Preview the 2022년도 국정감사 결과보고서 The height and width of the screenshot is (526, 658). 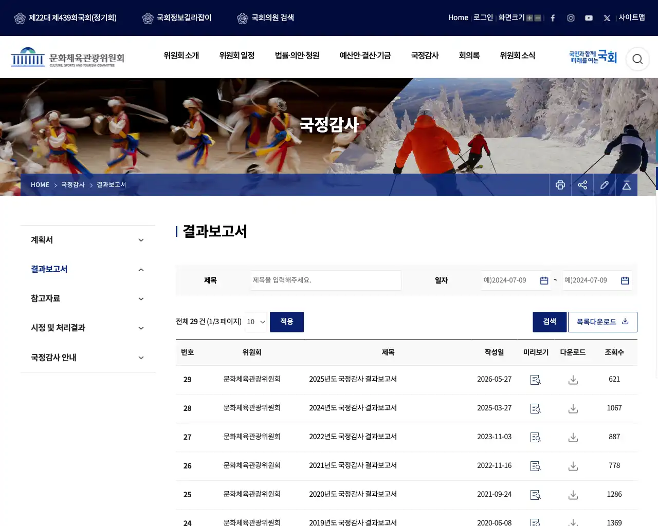pyautogui.click(x=536, y=437)
